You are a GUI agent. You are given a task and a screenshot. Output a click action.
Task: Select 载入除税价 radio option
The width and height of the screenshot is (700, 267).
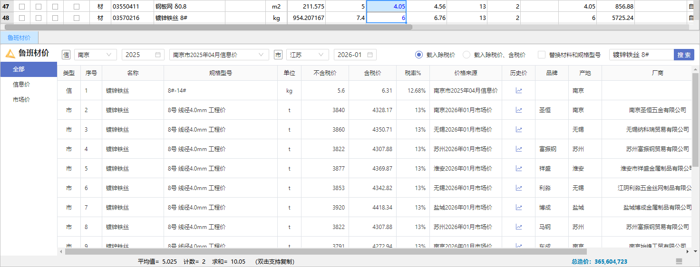(x=419, y=55)
